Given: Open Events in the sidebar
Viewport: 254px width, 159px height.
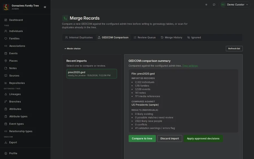Looking at the screenshot, I should pyautogui.click(x=25, y=53).
